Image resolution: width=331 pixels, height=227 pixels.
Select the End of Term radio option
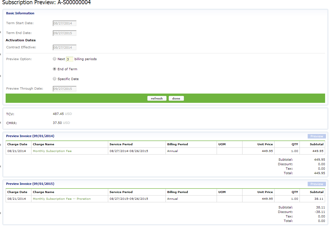pyautogui.click(x=55, y=69)
